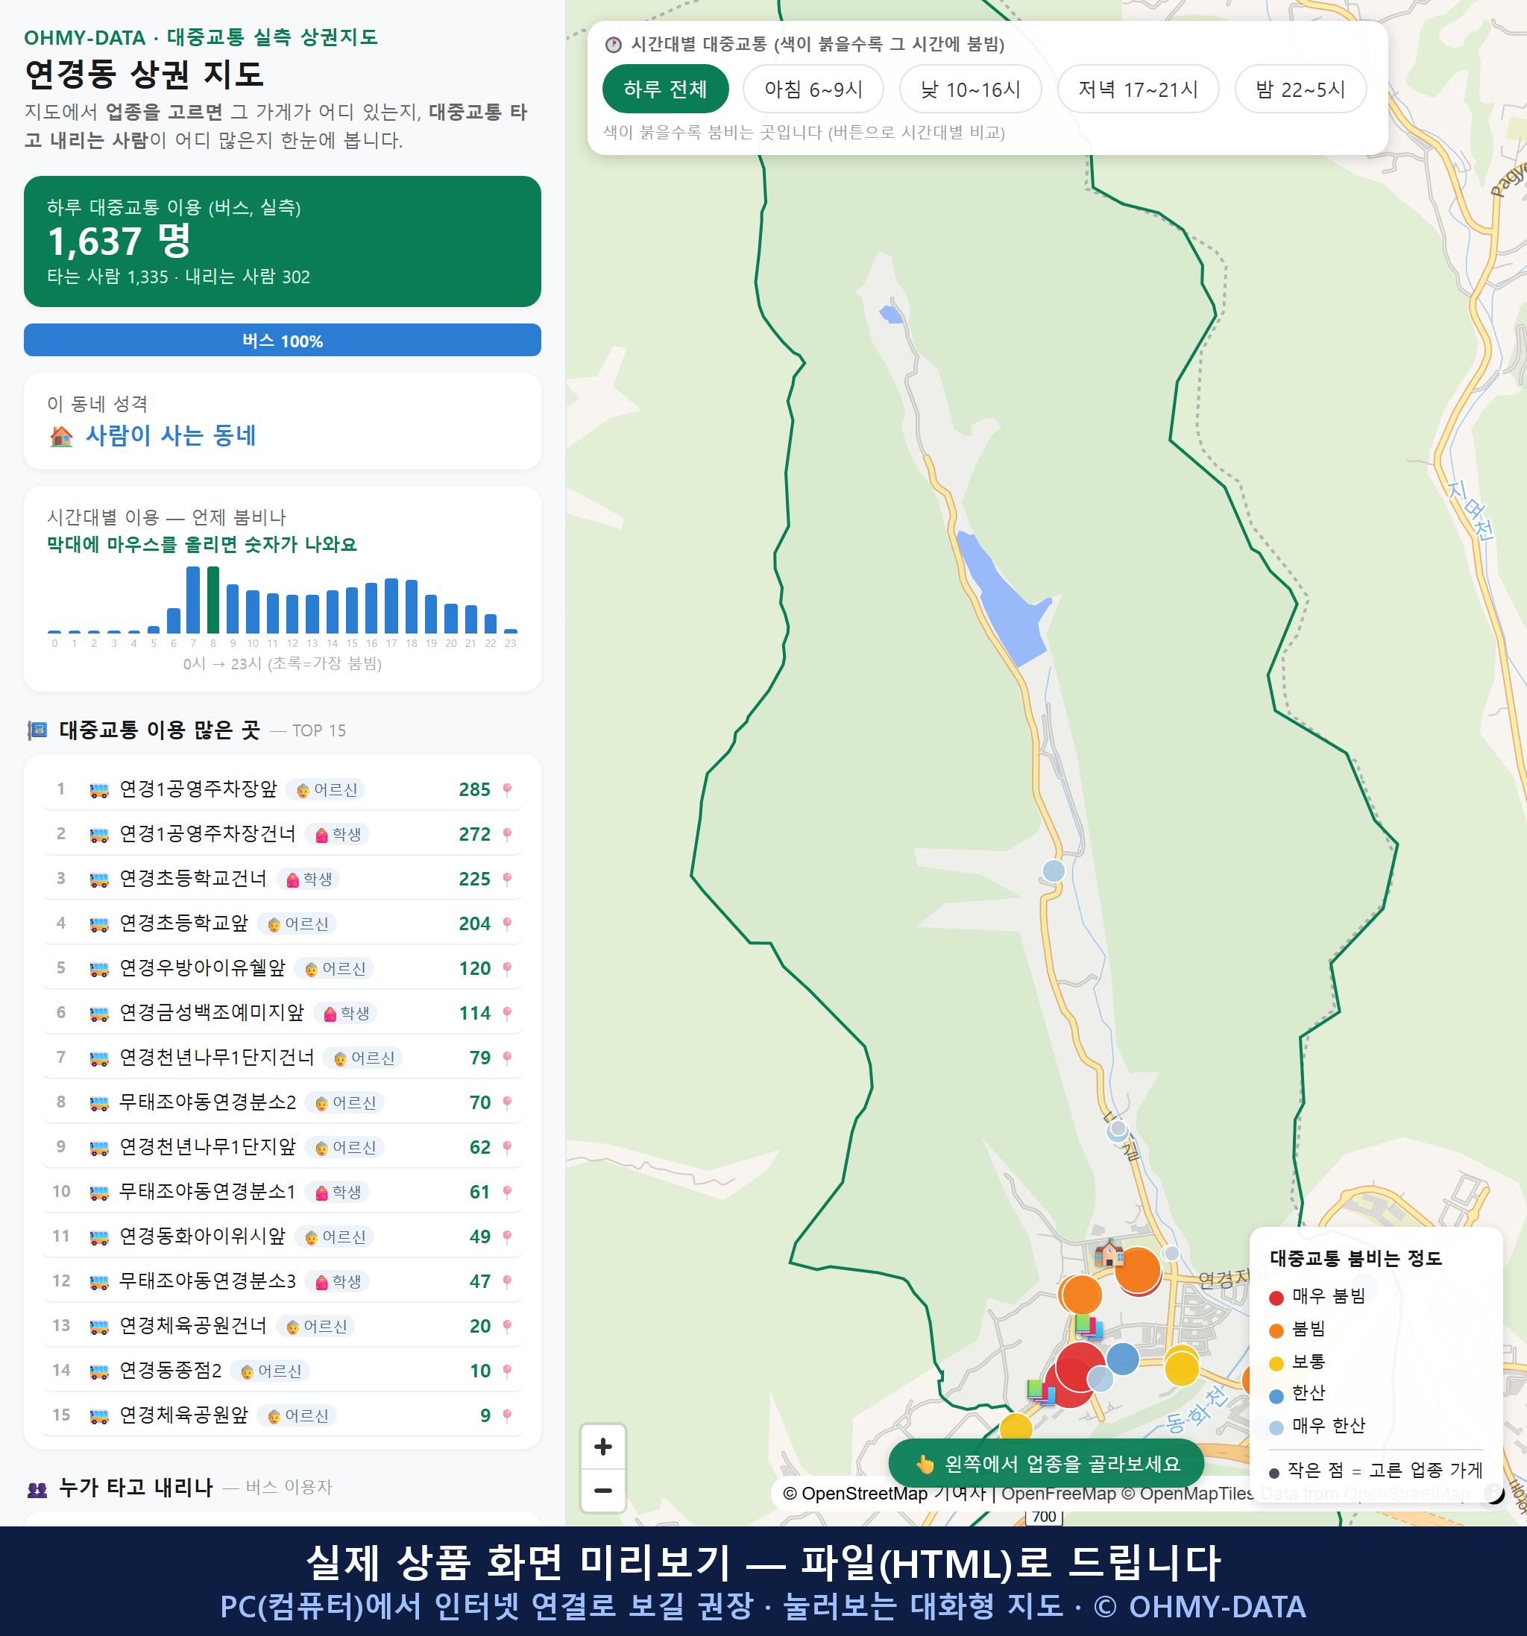
Task: Click the yellow 보통 legend swatch
Action: (1276, 1364)
